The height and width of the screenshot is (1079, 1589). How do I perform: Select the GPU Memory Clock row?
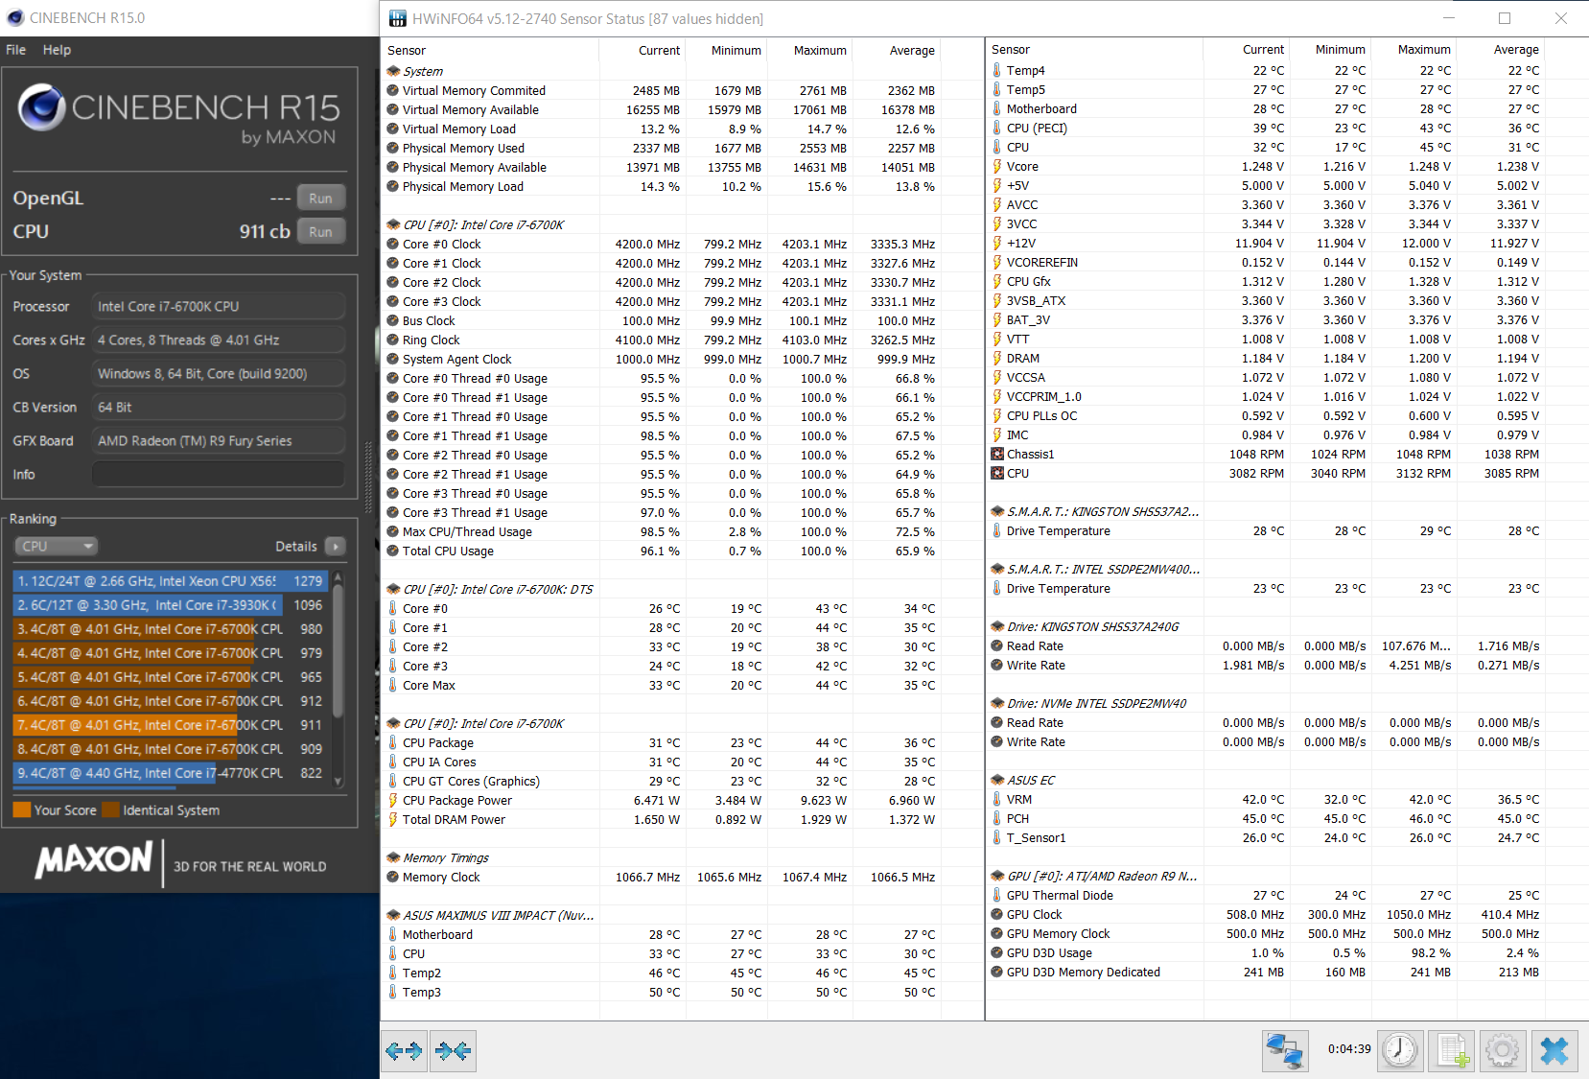[x=1265, y=934]
